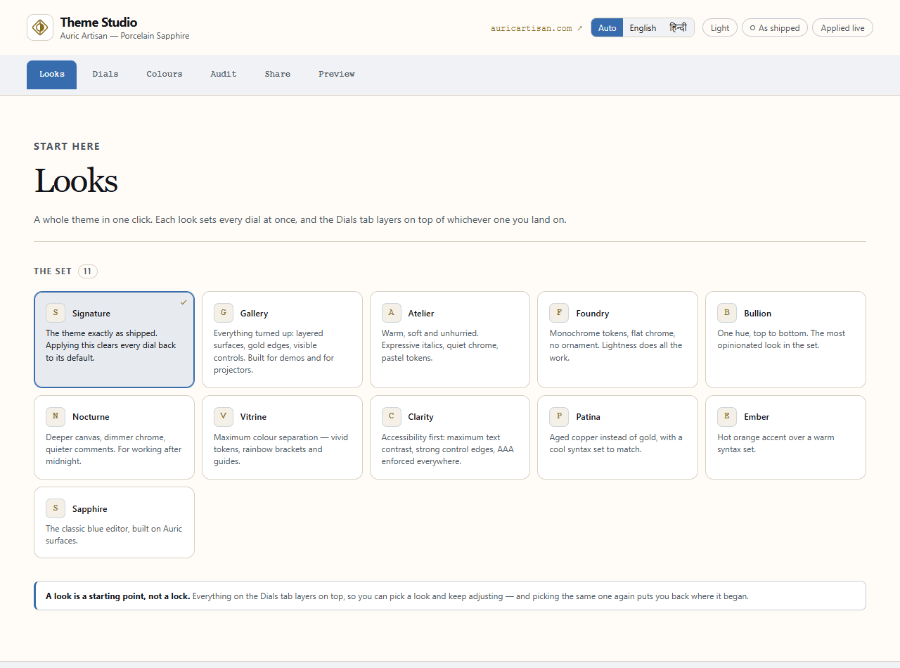Switch to the Dials tab
The image size is (900, 668).
point(105,75)
